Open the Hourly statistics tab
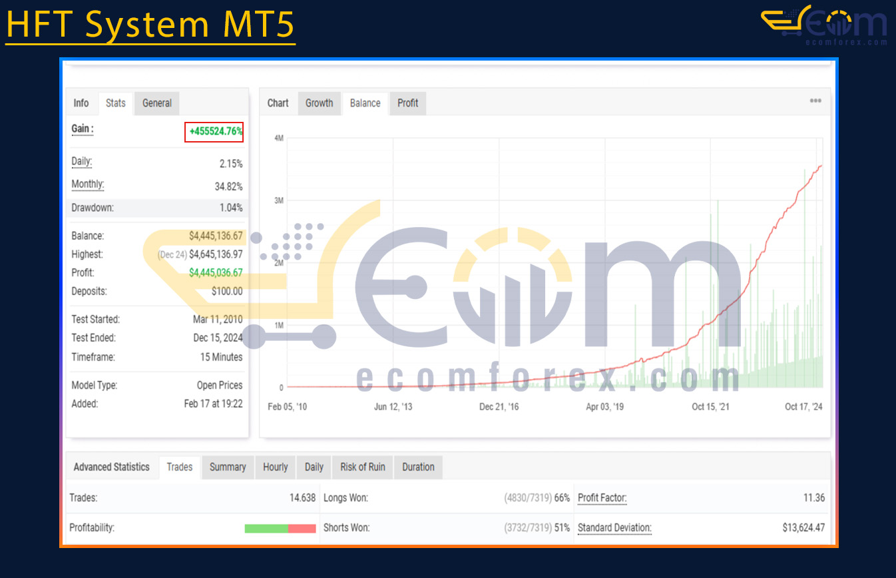 276,467
